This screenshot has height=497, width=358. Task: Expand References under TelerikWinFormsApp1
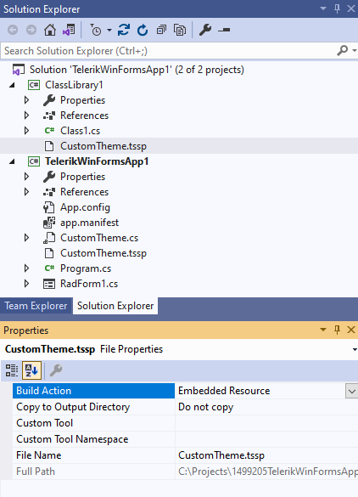click(x=26, y=192)
